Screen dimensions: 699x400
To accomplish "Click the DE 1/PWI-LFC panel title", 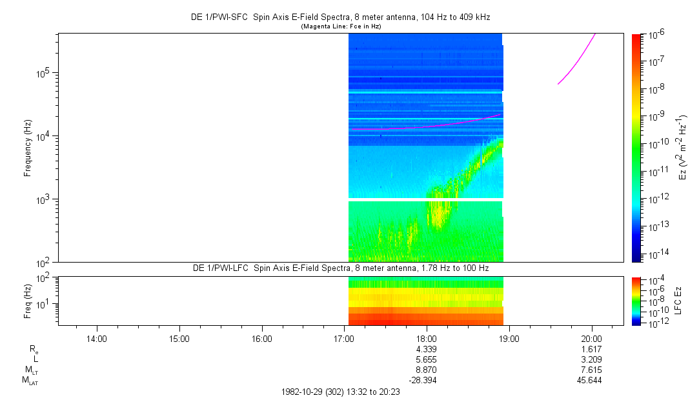I will (x=341, y=268).
